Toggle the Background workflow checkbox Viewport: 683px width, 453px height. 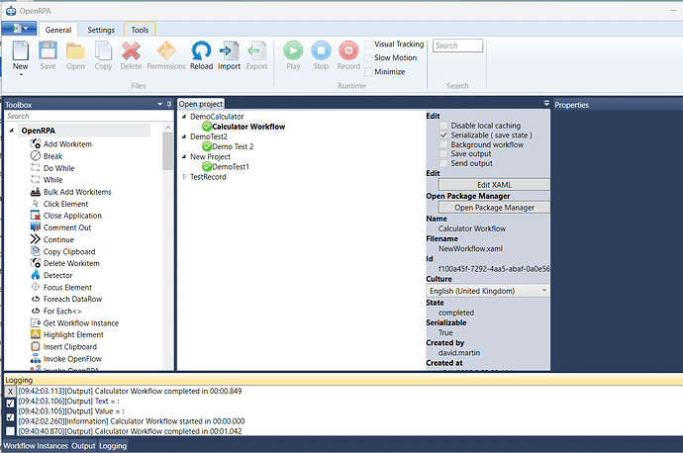click(x=443, y=145)
